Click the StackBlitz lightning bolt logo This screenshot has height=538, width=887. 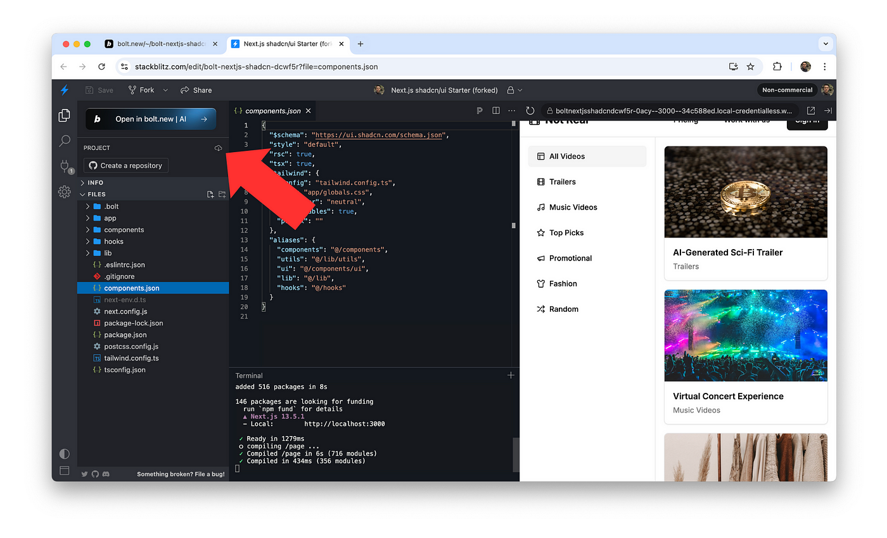pos(64,90)
